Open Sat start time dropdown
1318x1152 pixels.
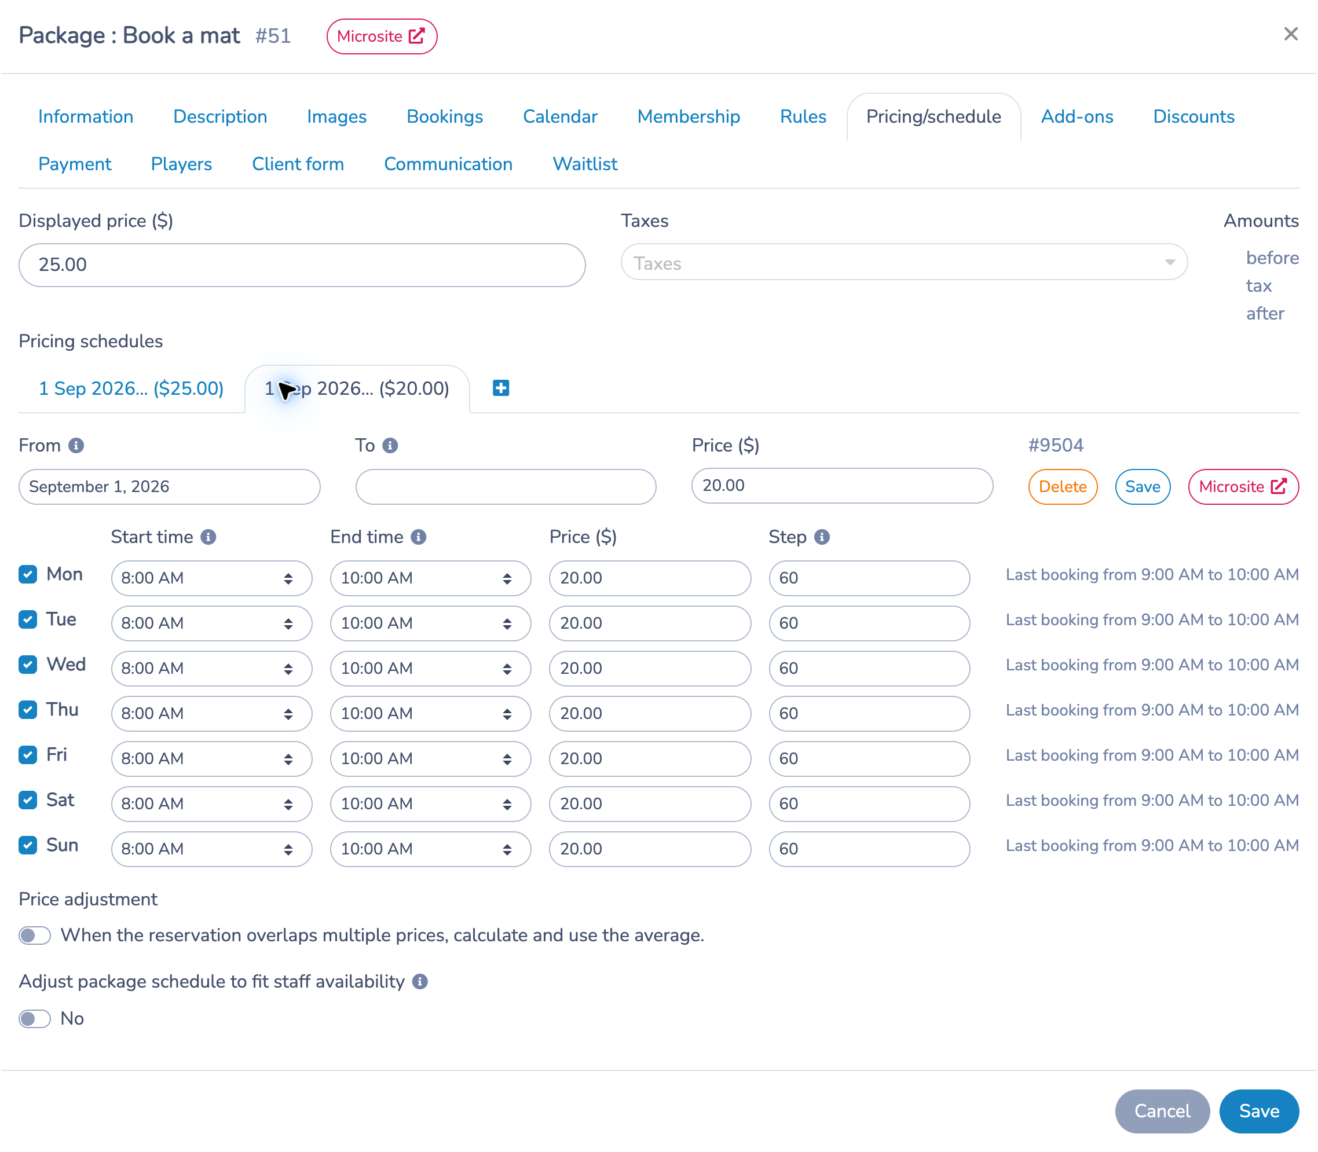pos(211,804)
